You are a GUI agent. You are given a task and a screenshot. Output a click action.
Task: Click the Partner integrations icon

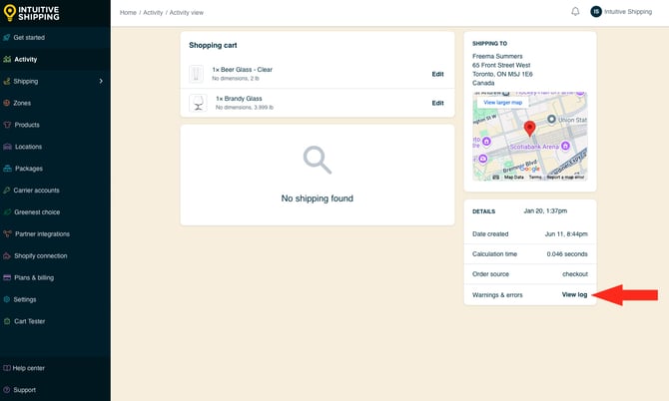7,233
